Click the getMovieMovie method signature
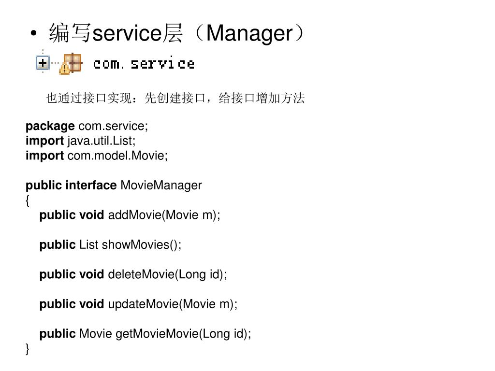 (x=145, y=333)
